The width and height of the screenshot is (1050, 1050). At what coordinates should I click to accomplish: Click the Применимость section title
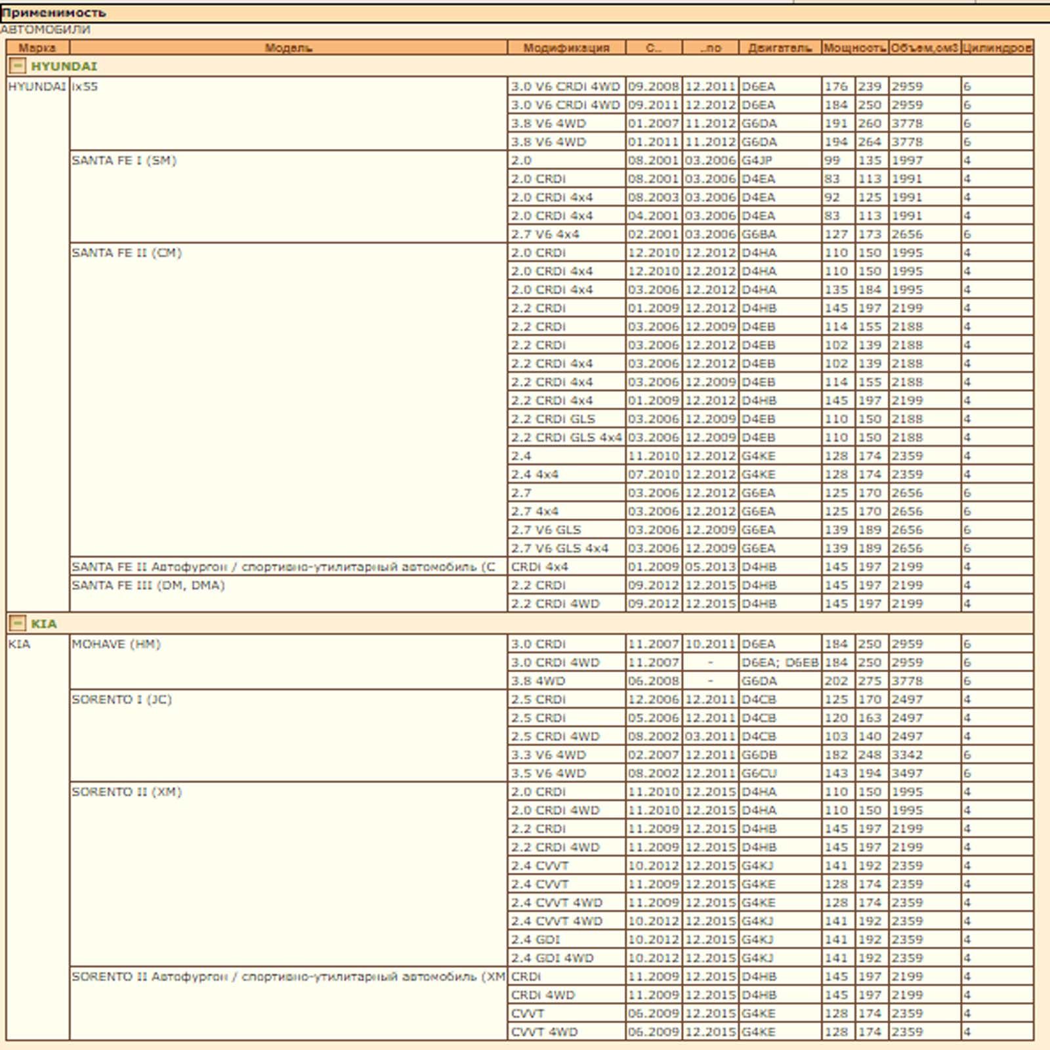tap(54, 12)
